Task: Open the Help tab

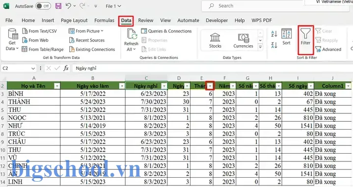Action: click(240, 21)
